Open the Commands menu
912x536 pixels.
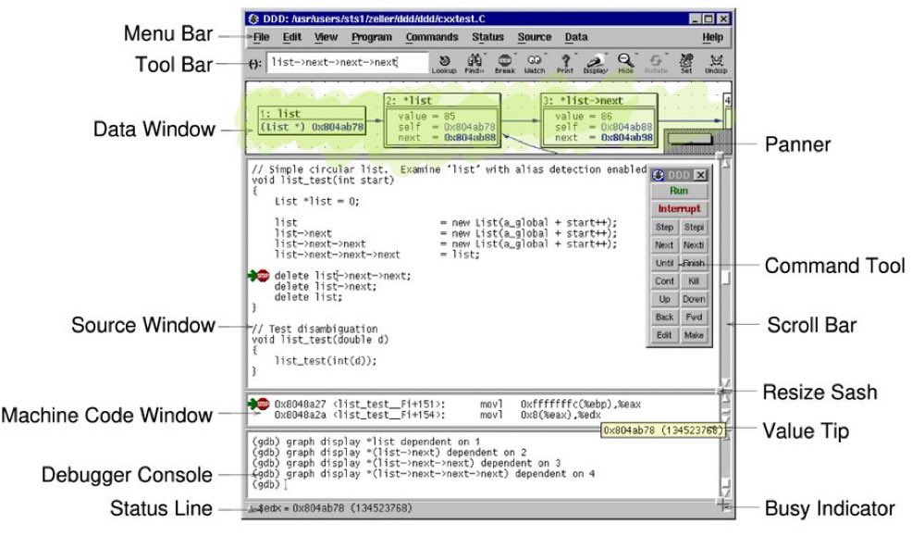[432, 37]
